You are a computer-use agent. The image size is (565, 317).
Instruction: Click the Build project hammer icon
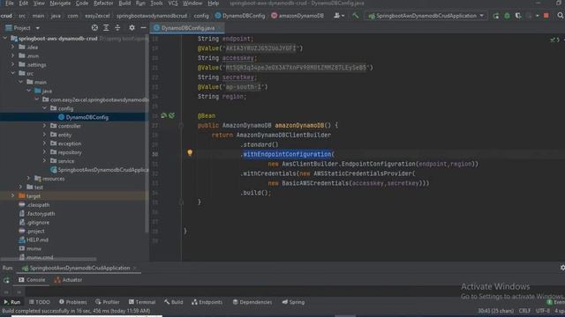(356, 16)
